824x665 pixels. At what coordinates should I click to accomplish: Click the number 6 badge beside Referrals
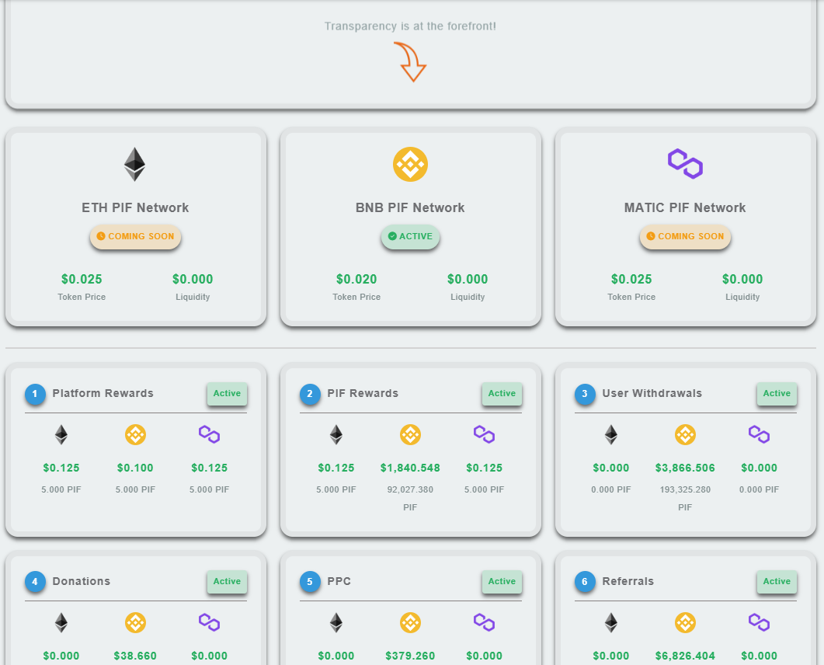585,582
